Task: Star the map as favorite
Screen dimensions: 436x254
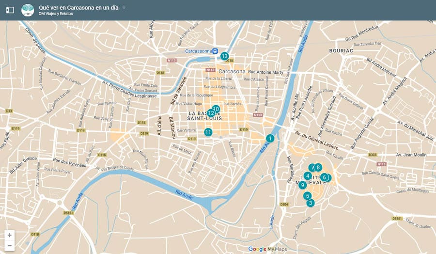Action: point(124,7)
